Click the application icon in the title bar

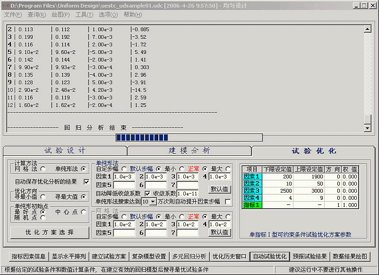6,5
